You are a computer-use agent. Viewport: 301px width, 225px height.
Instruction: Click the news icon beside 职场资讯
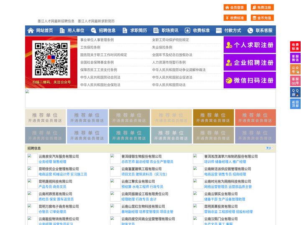tap(156, 30)
